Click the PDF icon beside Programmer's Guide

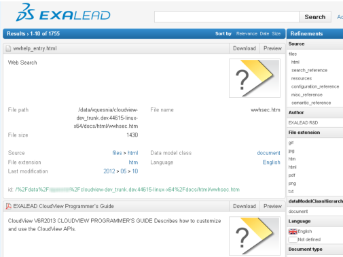[8, 206]
